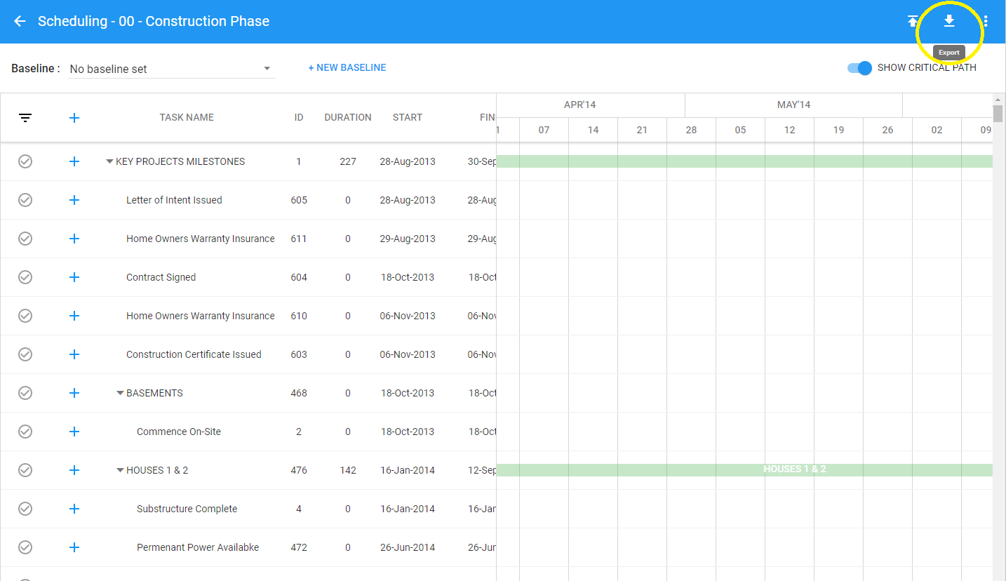The height and width of the screenshot is (581, 1006).
Task: Click the Import upload icon
Action: pyautogui.click(x=912, y=21)
